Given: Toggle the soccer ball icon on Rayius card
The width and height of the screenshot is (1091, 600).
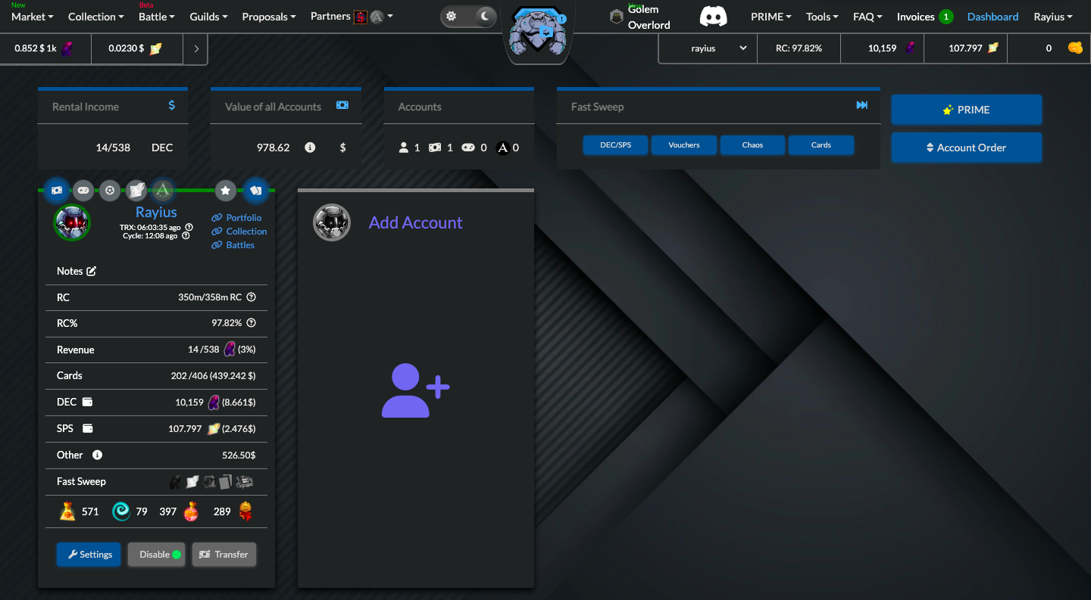Looking at the screenshot, I should [x=110, y=190].
